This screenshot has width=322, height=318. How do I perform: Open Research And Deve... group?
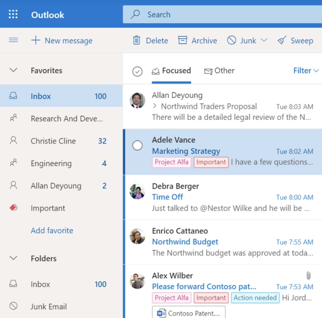click(x=61, y=118)
